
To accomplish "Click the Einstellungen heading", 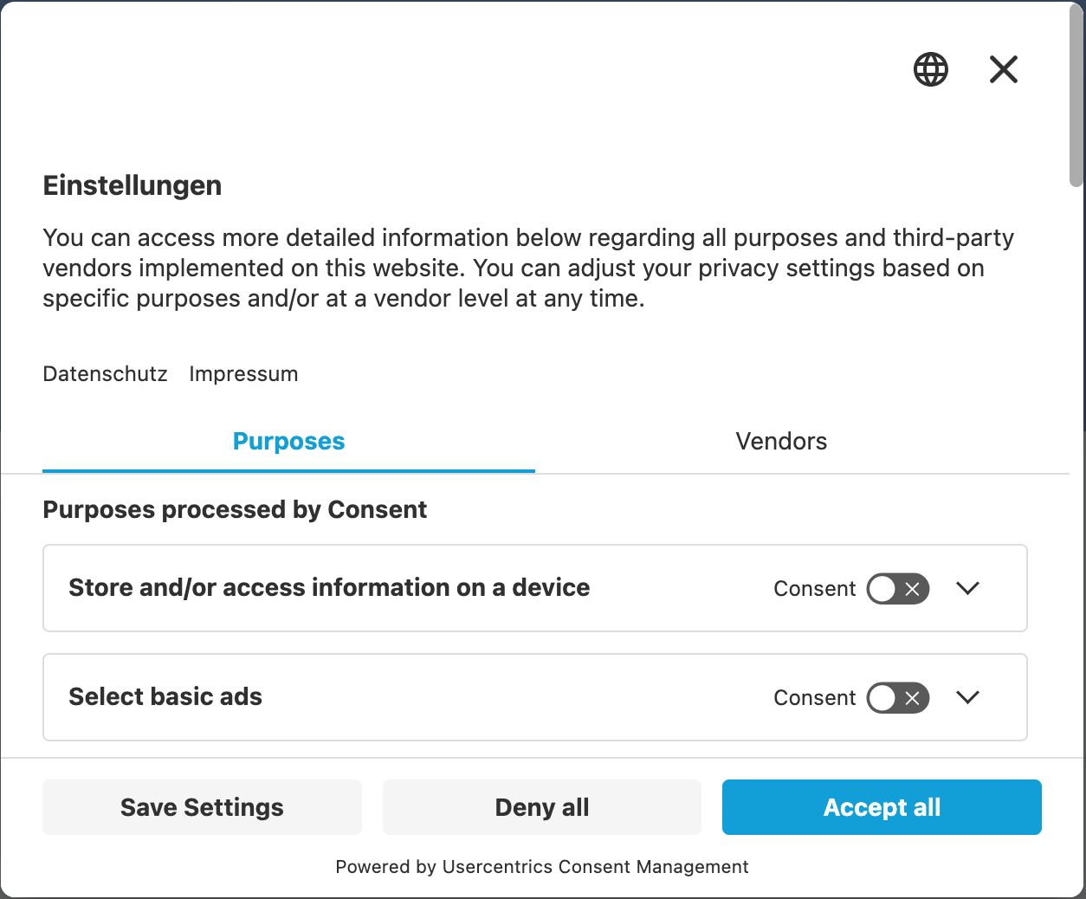I will pyautogui.click(x=133, y=185).
